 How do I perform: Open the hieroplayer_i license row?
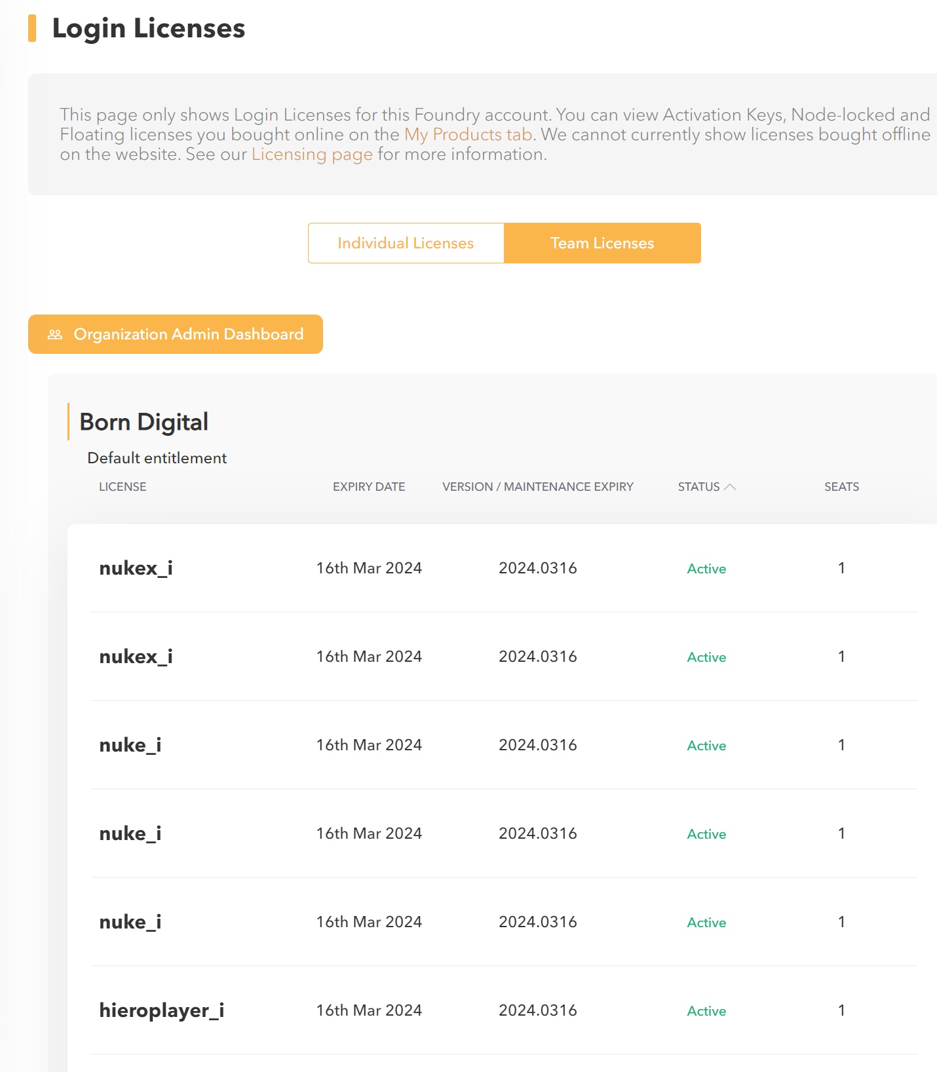click(x=504, y=1010)
